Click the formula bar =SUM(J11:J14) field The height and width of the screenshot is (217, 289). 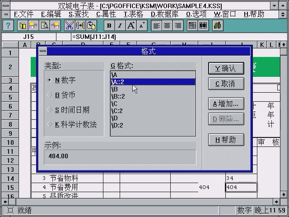pos(179,37)
